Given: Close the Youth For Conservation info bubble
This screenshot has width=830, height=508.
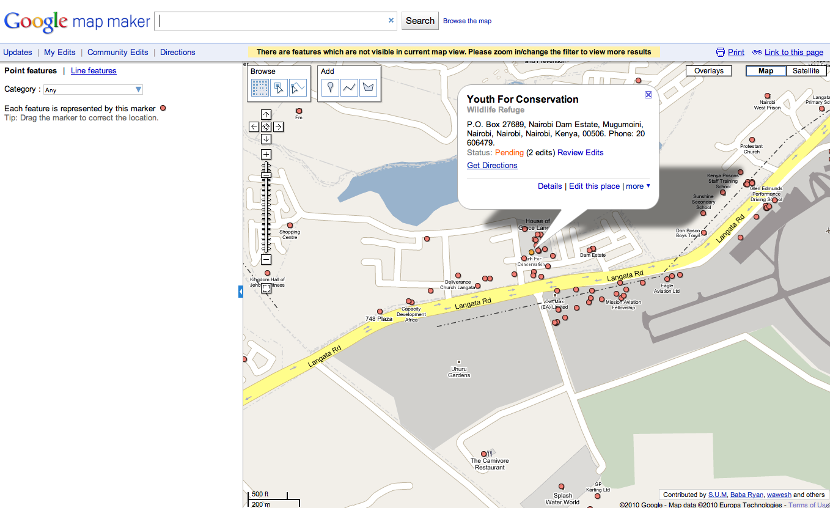Looking at the screenshot, I should (x=648, y=95).
